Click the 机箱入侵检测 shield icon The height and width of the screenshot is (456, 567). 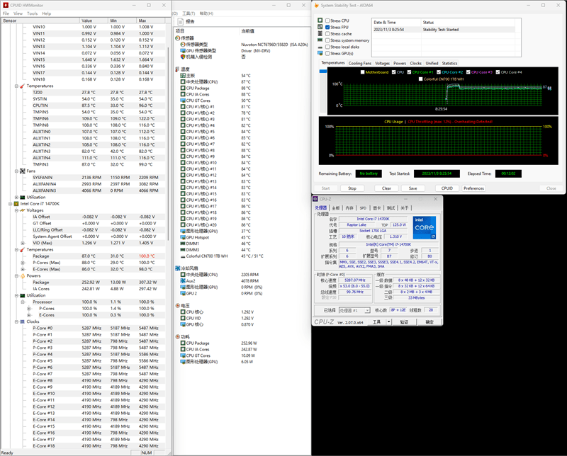[183, 57]
